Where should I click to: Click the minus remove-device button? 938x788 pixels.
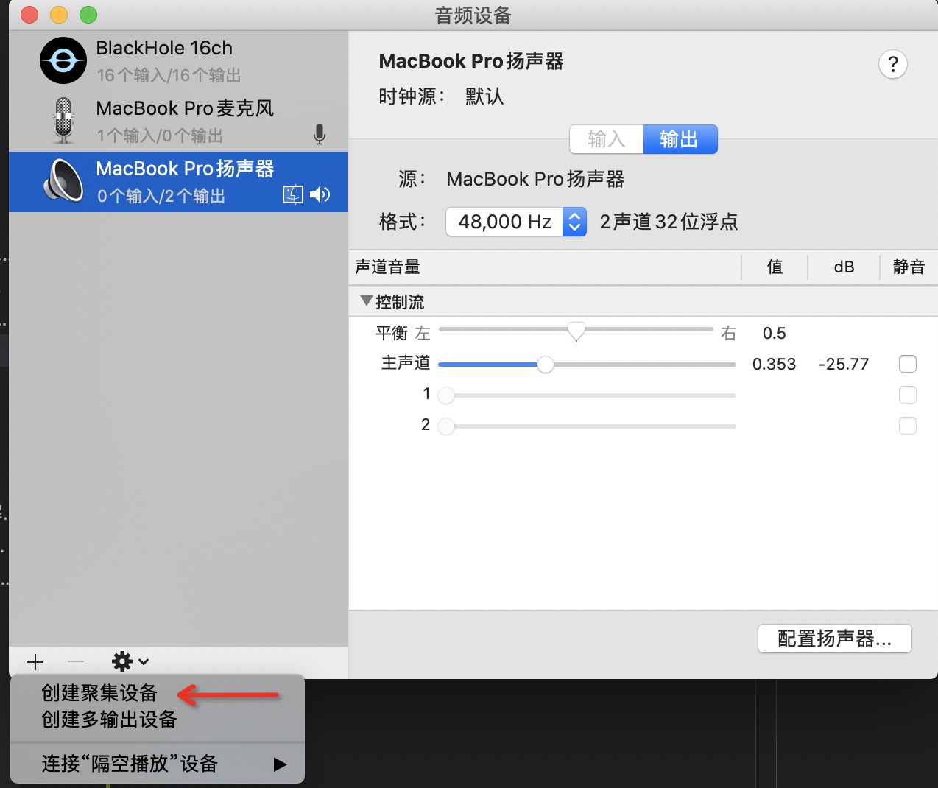click(76, 661)
